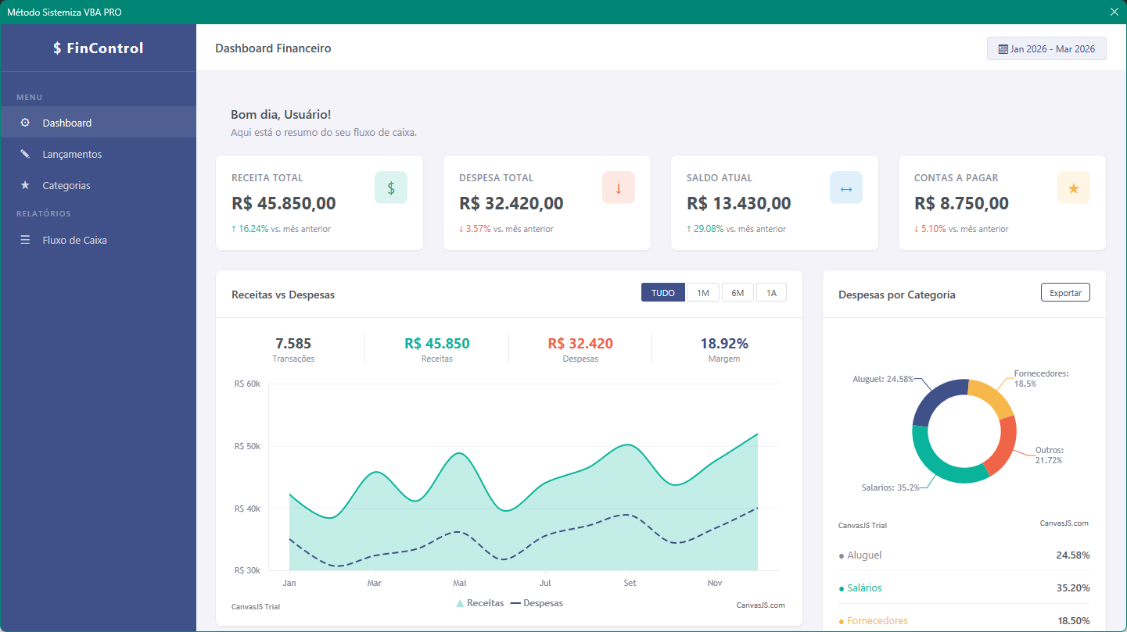Click the down arrow icon on Despesa Total card
The height and width of the screenshot is (632, 1127).
point(619,187)
